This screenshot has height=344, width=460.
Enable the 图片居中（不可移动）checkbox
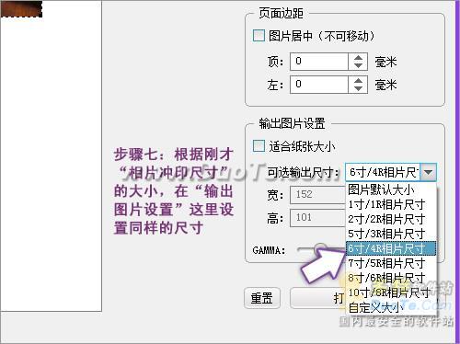click(x=259, y=35)
